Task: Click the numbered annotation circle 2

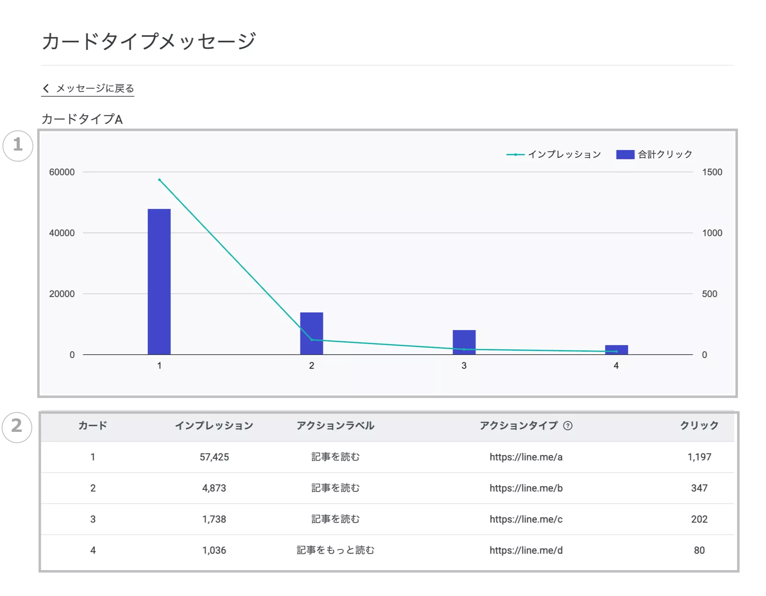Action: pyautogui.click(x=17, y=426)
